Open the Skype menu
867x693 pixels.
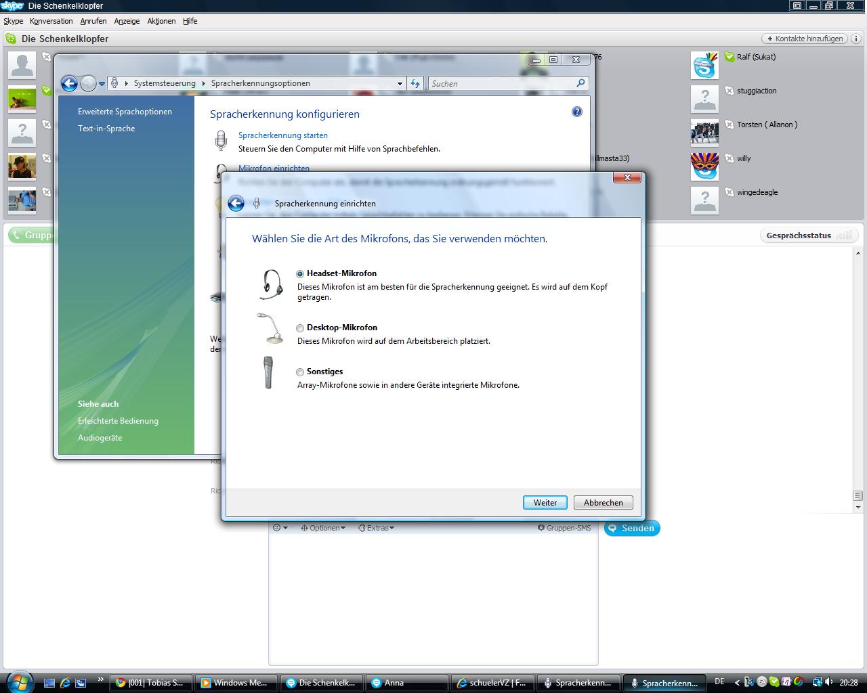(14, 21)
